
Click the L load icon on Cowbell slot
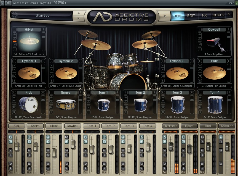pyautogui.click(x=200, y=30)
